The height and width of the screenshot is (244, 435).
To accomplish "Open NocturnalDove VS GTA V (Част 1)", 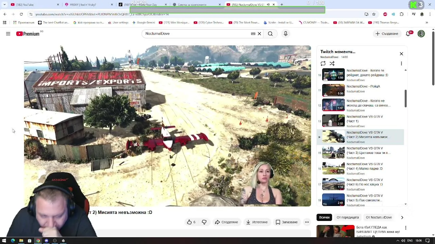I will [x=360, y=121].
